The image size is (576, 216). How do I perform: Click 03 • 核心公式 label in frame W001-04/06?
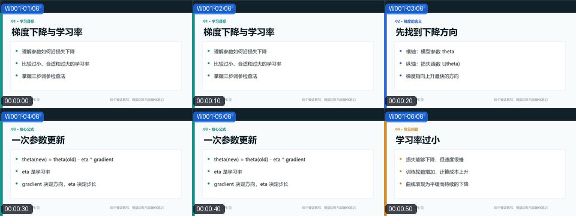23,130
